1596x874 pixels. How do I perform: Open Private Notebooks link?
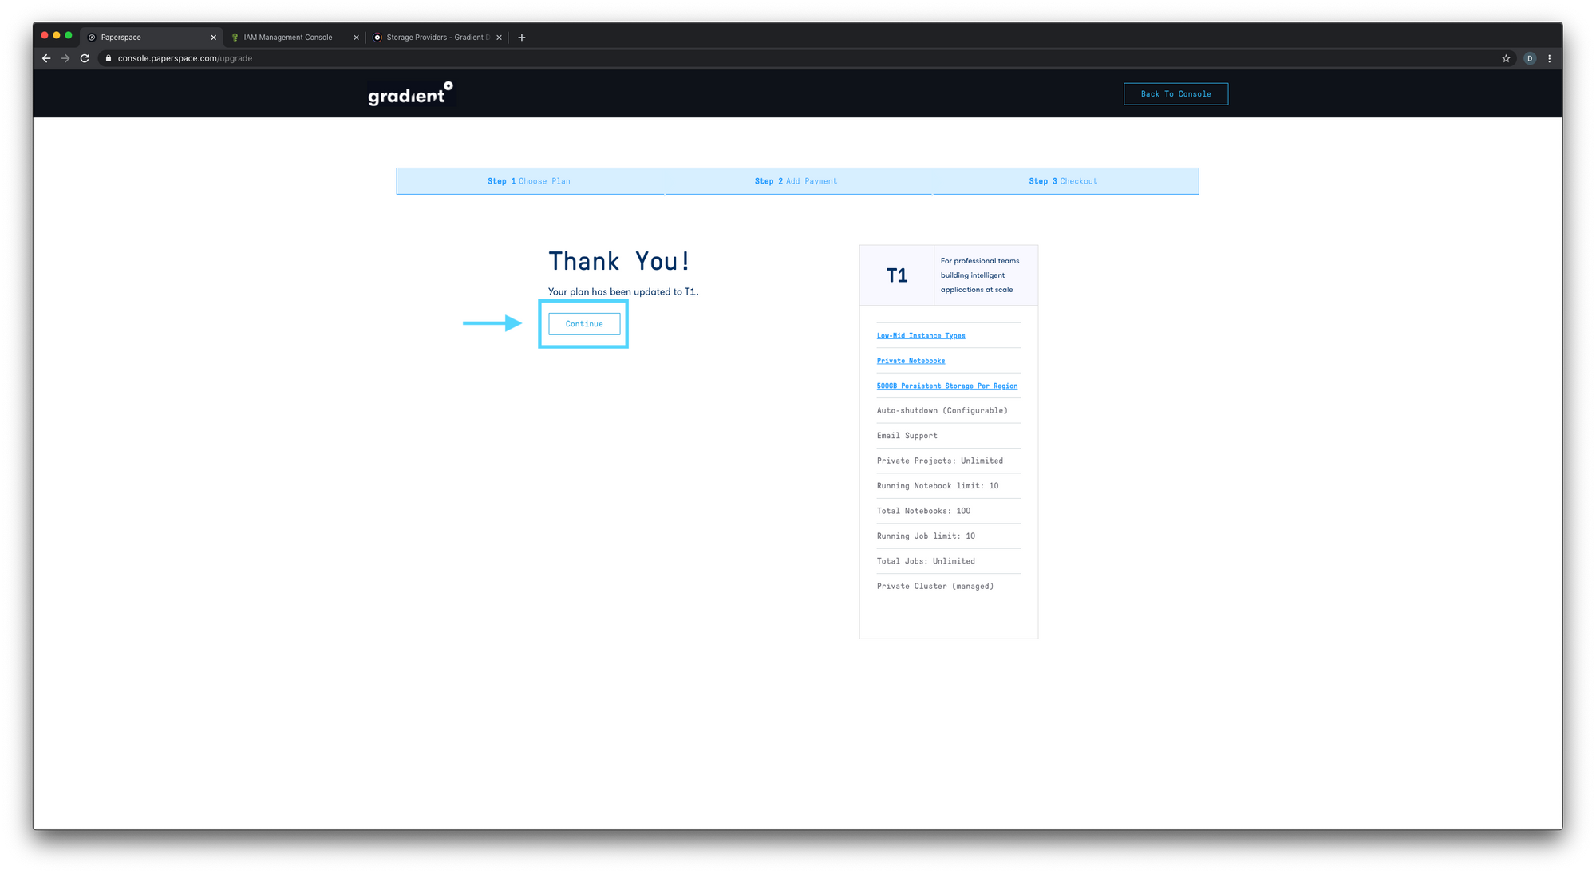coord(911,361)
